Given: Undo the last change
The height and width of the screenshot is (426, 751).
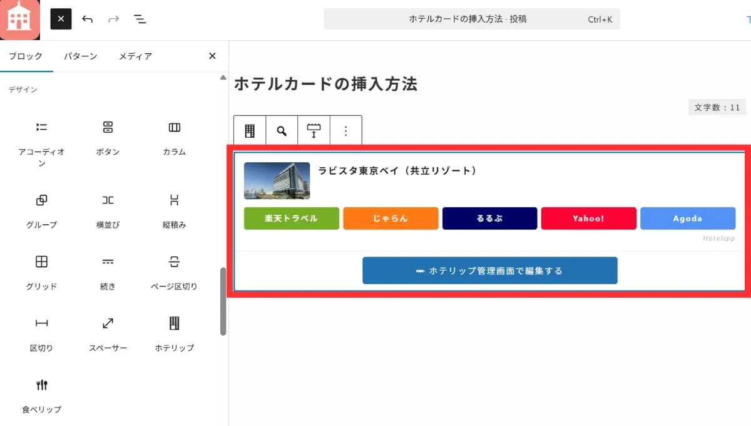Looking at the screenshot, I should pyautogui.click(x=87, y=19).
